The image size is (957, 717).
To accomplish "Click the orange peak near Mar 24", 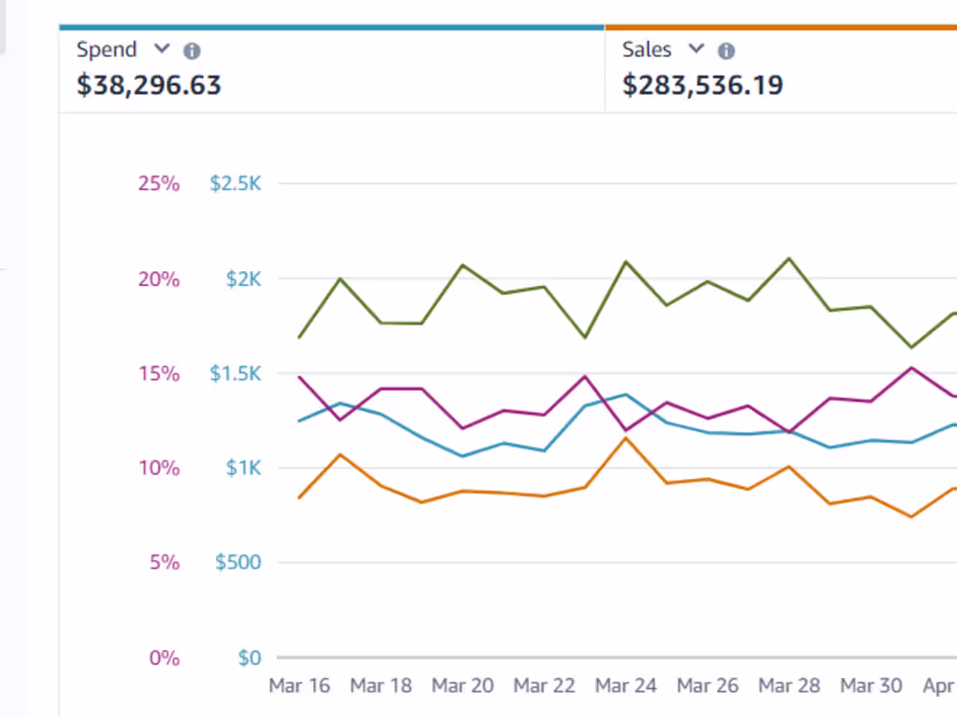I will (625, 439).
